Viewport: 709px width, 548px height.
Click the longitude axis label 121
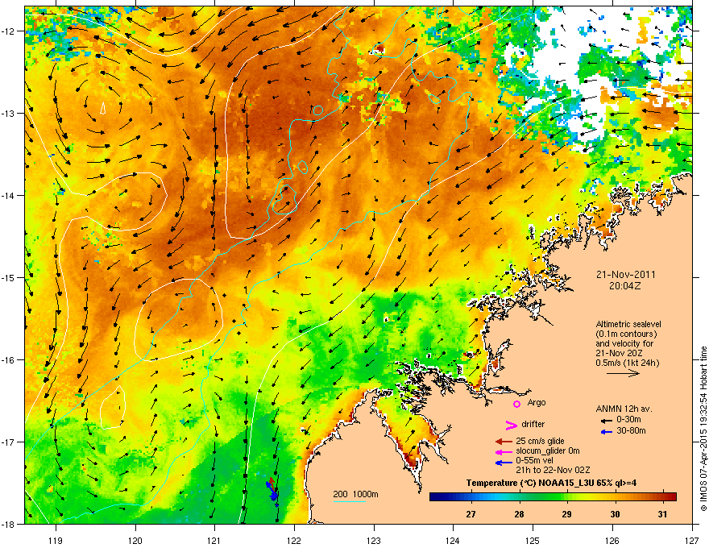point(214,540)
